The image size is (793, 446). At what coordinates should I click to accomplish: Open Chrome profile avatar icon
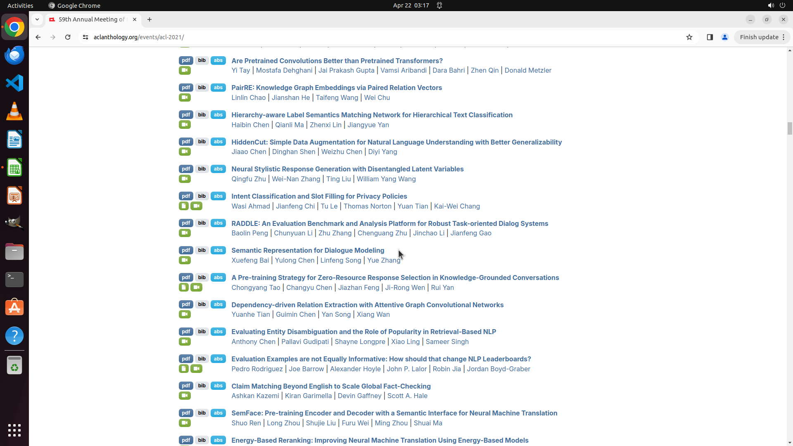724,37
